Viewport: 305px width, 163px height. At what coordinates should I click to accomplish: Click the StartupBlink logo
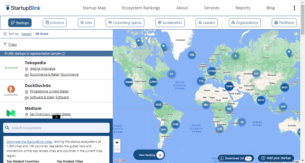pos(23,8)
